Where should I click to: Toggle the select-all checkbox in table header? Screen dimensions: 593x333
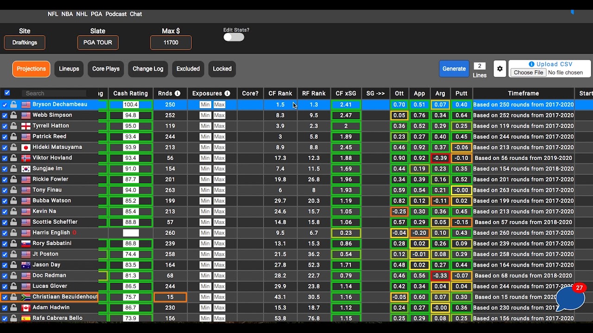click(x=7, y=93)
